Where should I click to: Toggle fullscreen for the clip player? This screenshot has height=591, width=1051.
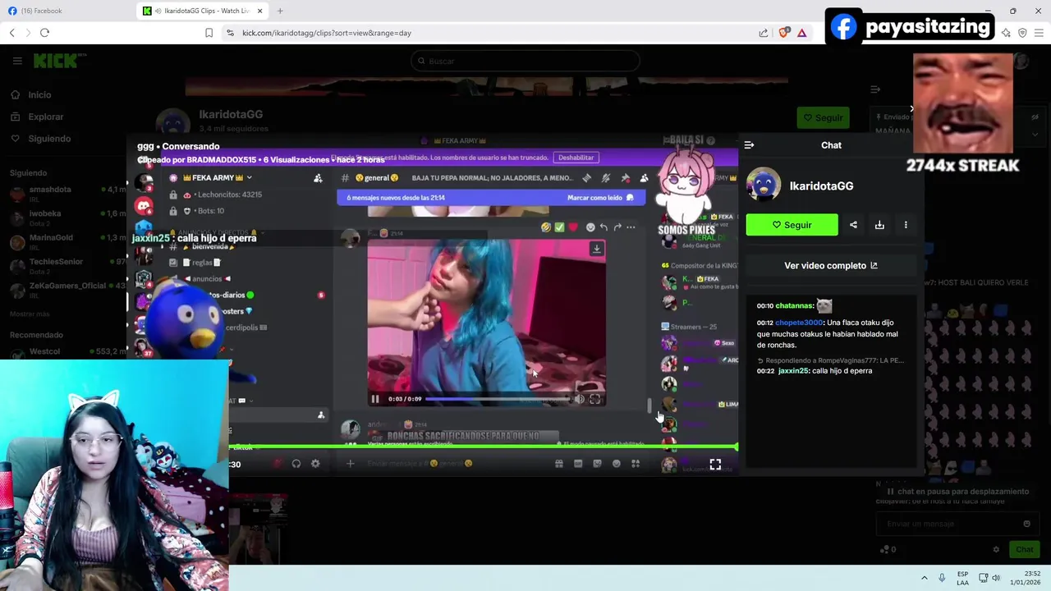pos(715,465)
